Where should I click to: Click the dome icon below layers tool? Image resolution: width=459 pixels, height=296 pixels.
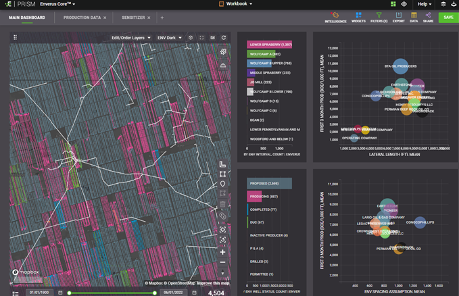[223, 66]
